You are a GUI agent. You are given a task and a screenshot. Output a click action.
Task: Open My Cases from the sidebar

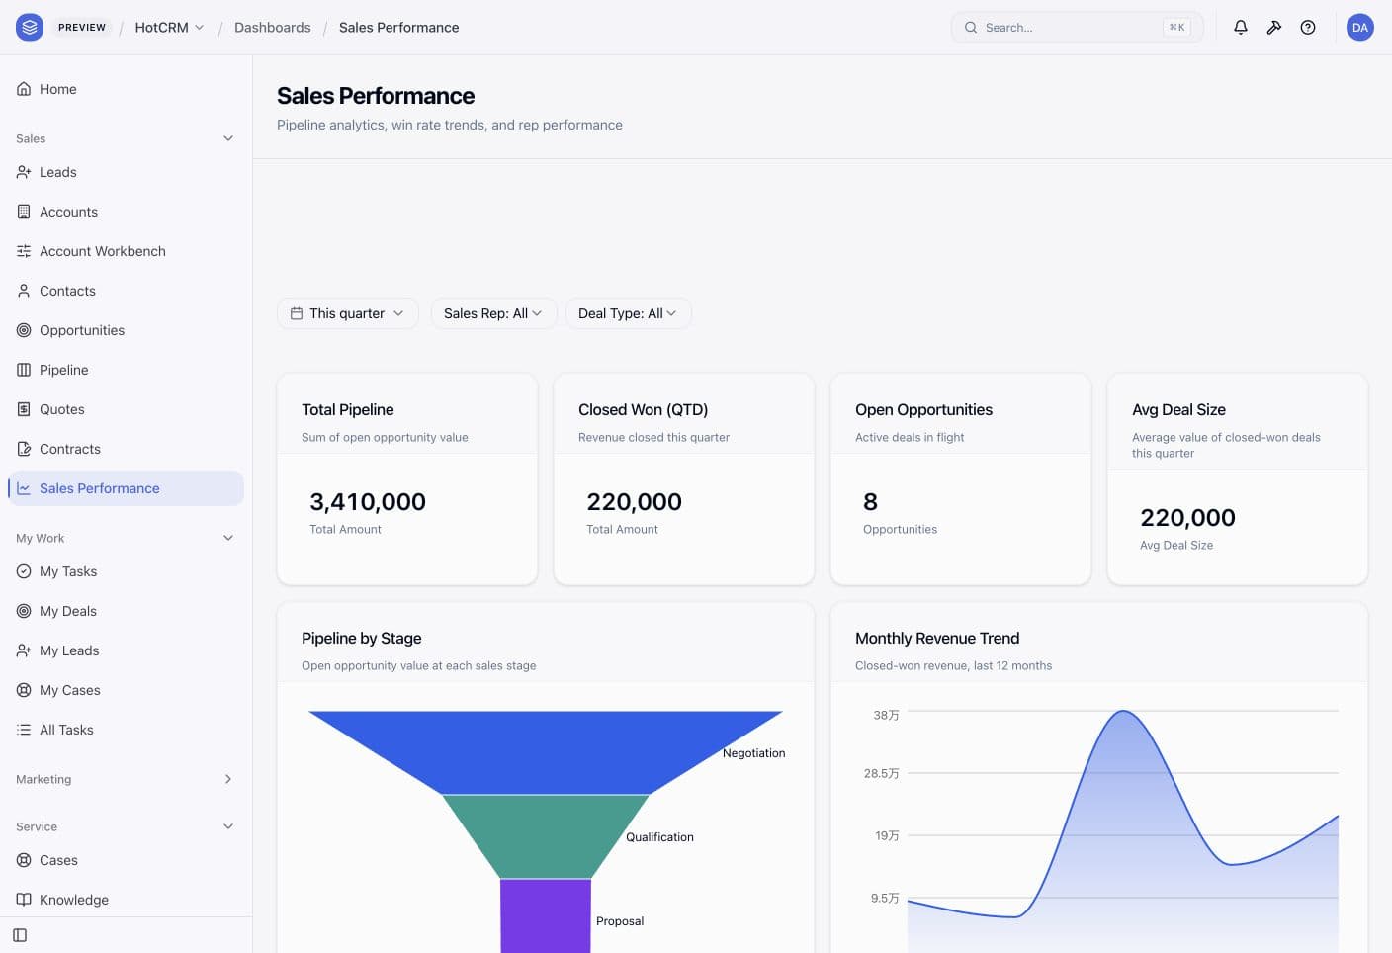[x=126, y=690]
